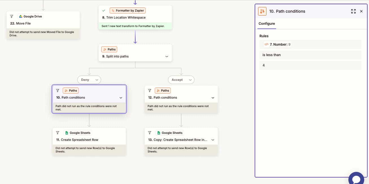Click code icon in 7. Number field
The image size is (369, 184).
267,44
